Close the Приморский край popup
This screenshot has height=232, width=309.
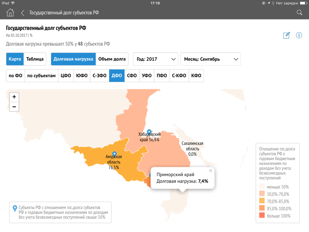[x=210, y=170]
